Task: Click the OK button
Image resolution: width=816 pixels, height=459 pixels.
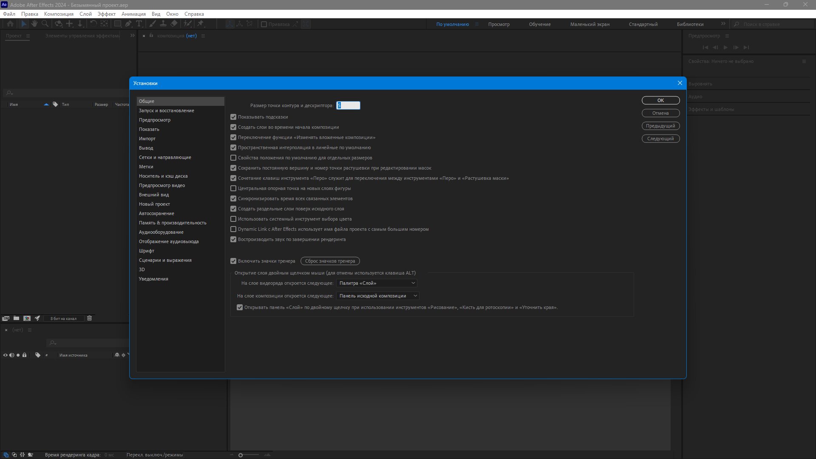Action: tap(660, 100)
